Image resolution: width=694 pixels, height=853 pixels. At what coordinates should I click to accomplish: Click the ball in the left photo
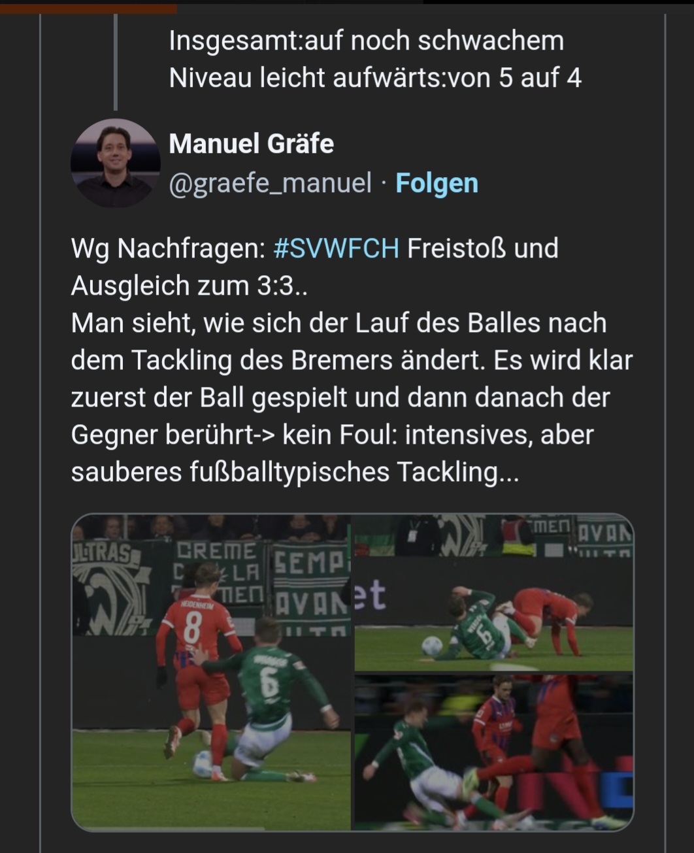(203, 763)
